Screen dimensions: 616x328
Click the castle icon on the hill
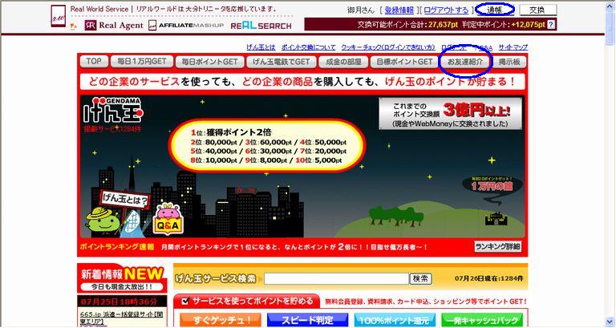tap(496, 218)
